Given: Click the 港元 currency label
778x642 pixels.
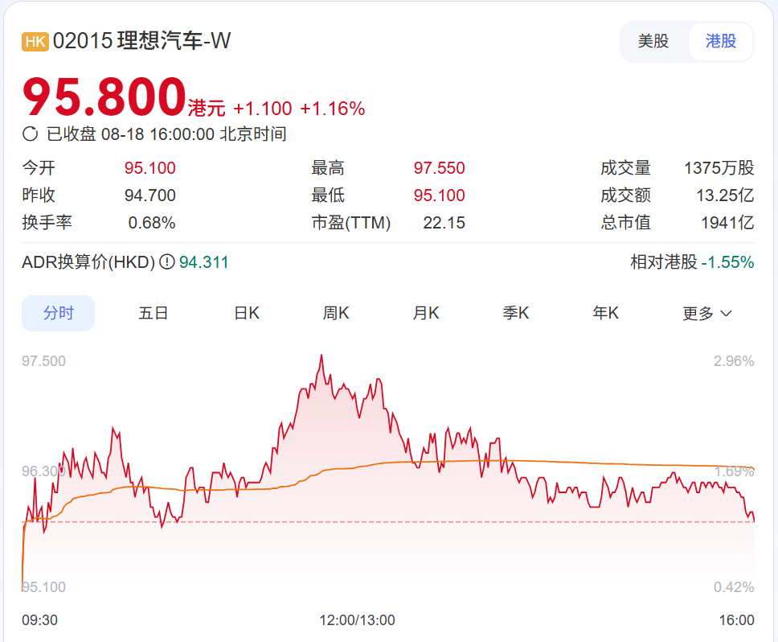Looking at the screenshot, I should pos(207,109).
